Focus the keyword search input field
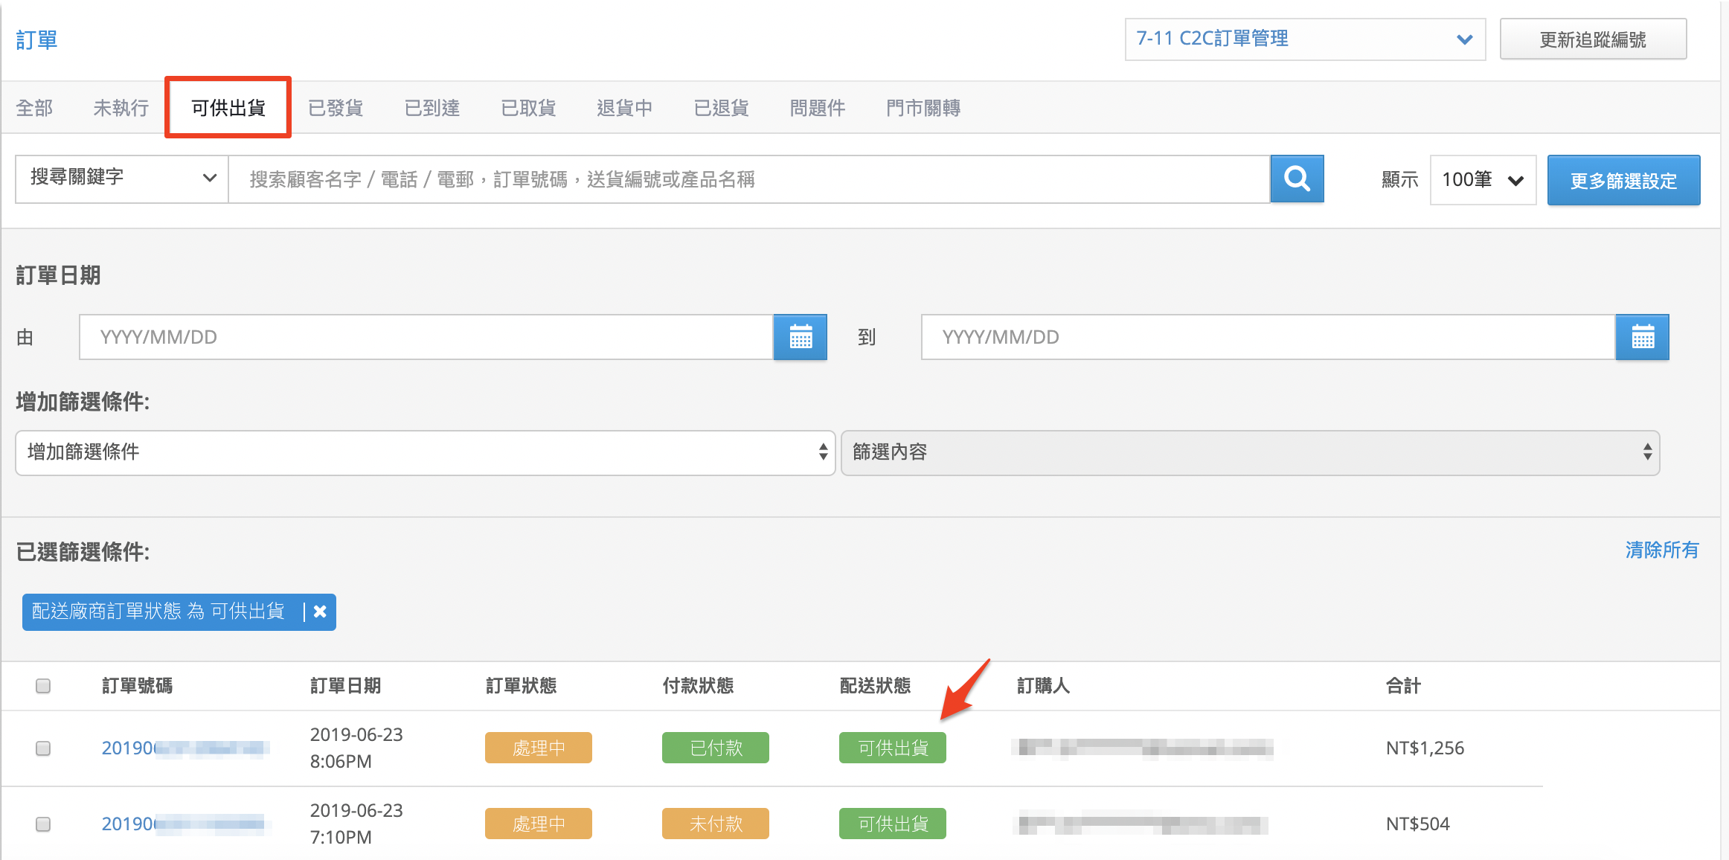 [x=749, y=179]
